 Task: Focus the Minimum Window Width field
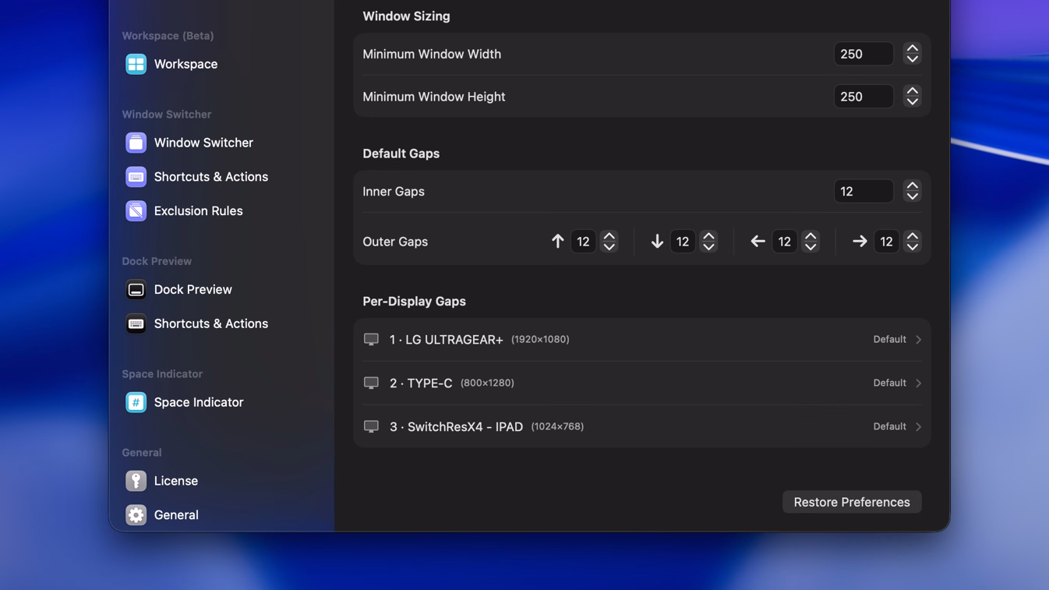(864, 54)
